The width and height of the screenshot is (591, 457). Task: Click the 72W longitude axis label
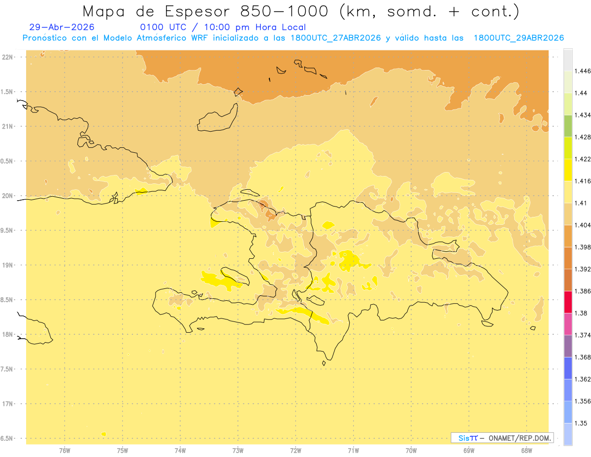(x=295, y=450)
